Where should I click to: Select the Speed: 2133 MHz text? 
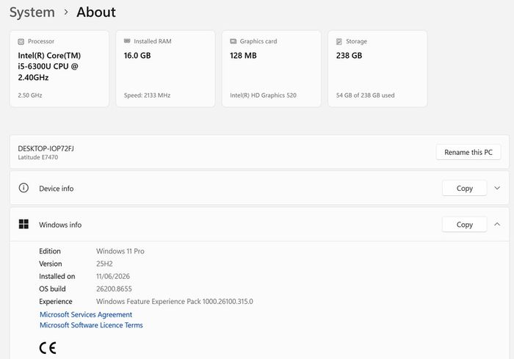pyautogui.click(x=147, y=95)
